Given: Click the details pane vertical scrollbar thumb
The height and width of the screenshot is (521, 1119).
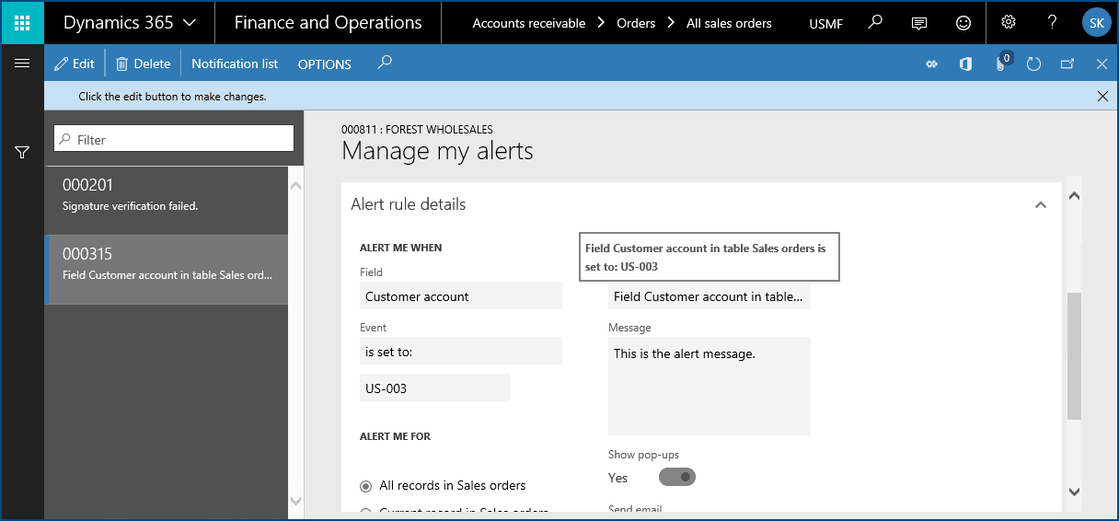Looking at the screenshot, I should click(x=1074, y=356).
